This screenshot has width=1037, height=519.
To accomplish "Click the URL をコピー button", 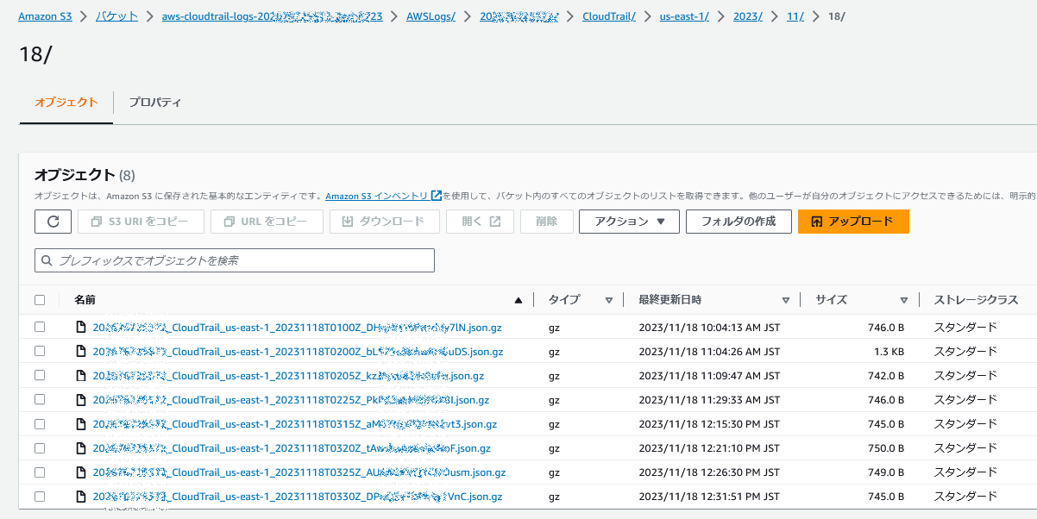I will 267,222.
